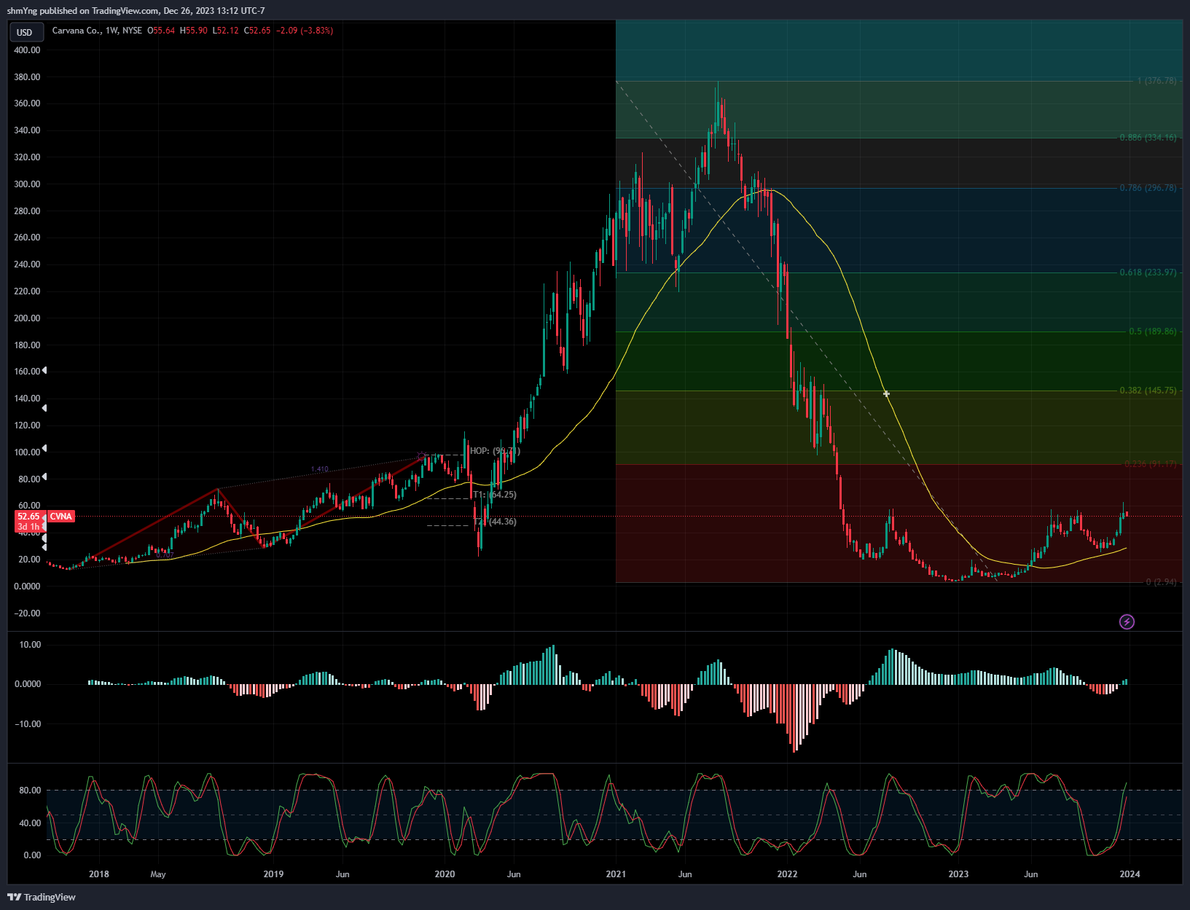This screenshot has height=910, width=1190.
Task: Click the shmYng publisher attribution text
Action: [x=136, y=11]
